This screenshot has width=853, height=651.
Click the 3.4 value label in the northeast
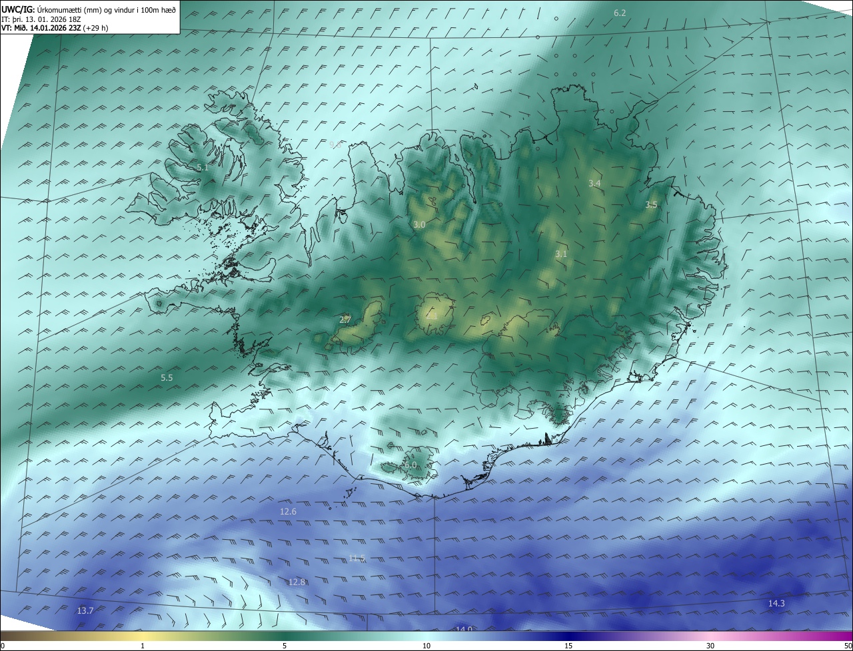595,183
